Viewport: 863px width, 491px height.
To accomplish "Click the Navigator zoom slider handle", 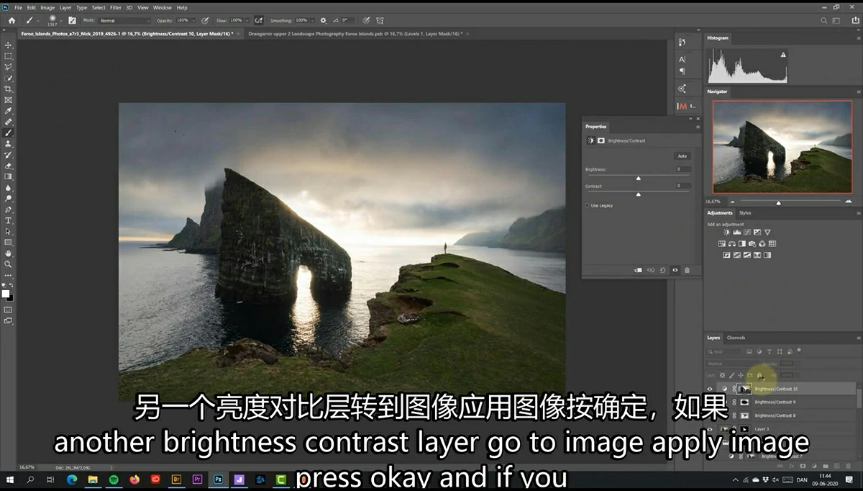I will (x=778, y=204).
